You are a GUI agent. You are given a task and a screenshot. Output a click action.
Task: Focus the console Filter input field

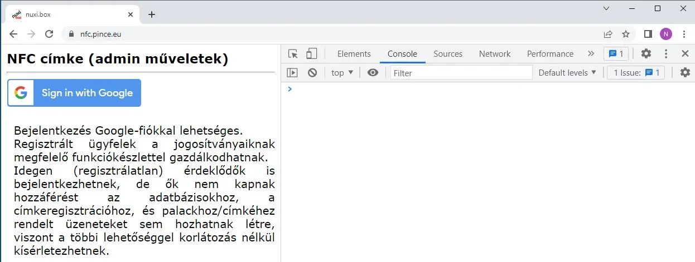click(x=461, y=72)
